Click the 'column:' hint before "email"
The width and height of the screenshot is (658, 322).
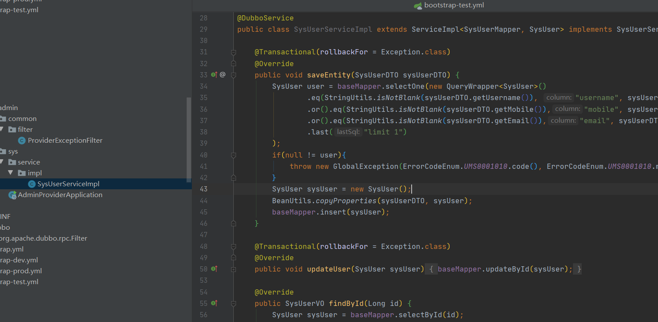[563, 121]
